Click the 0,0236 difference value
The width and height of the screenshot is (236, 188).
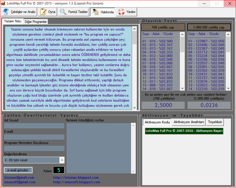coord(209,105)
